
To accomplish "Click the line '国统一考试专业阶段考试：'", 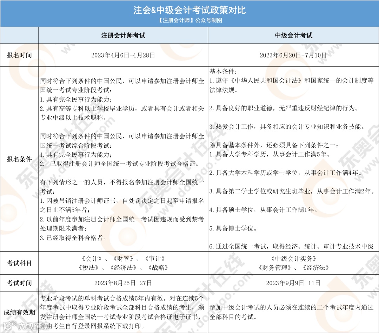I will [76, 90].
